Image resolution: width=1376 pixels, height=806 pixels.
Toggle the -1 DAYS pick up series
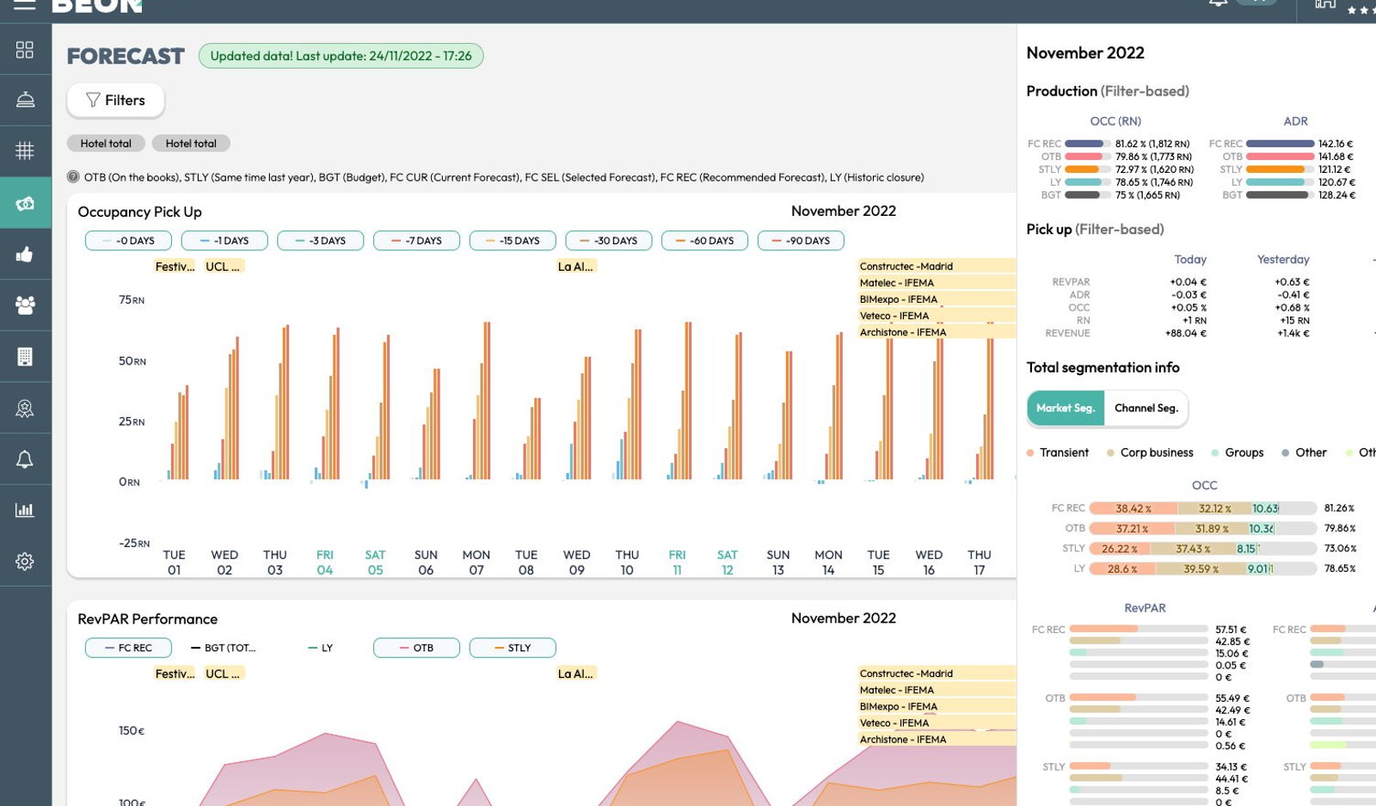point(224,241)
